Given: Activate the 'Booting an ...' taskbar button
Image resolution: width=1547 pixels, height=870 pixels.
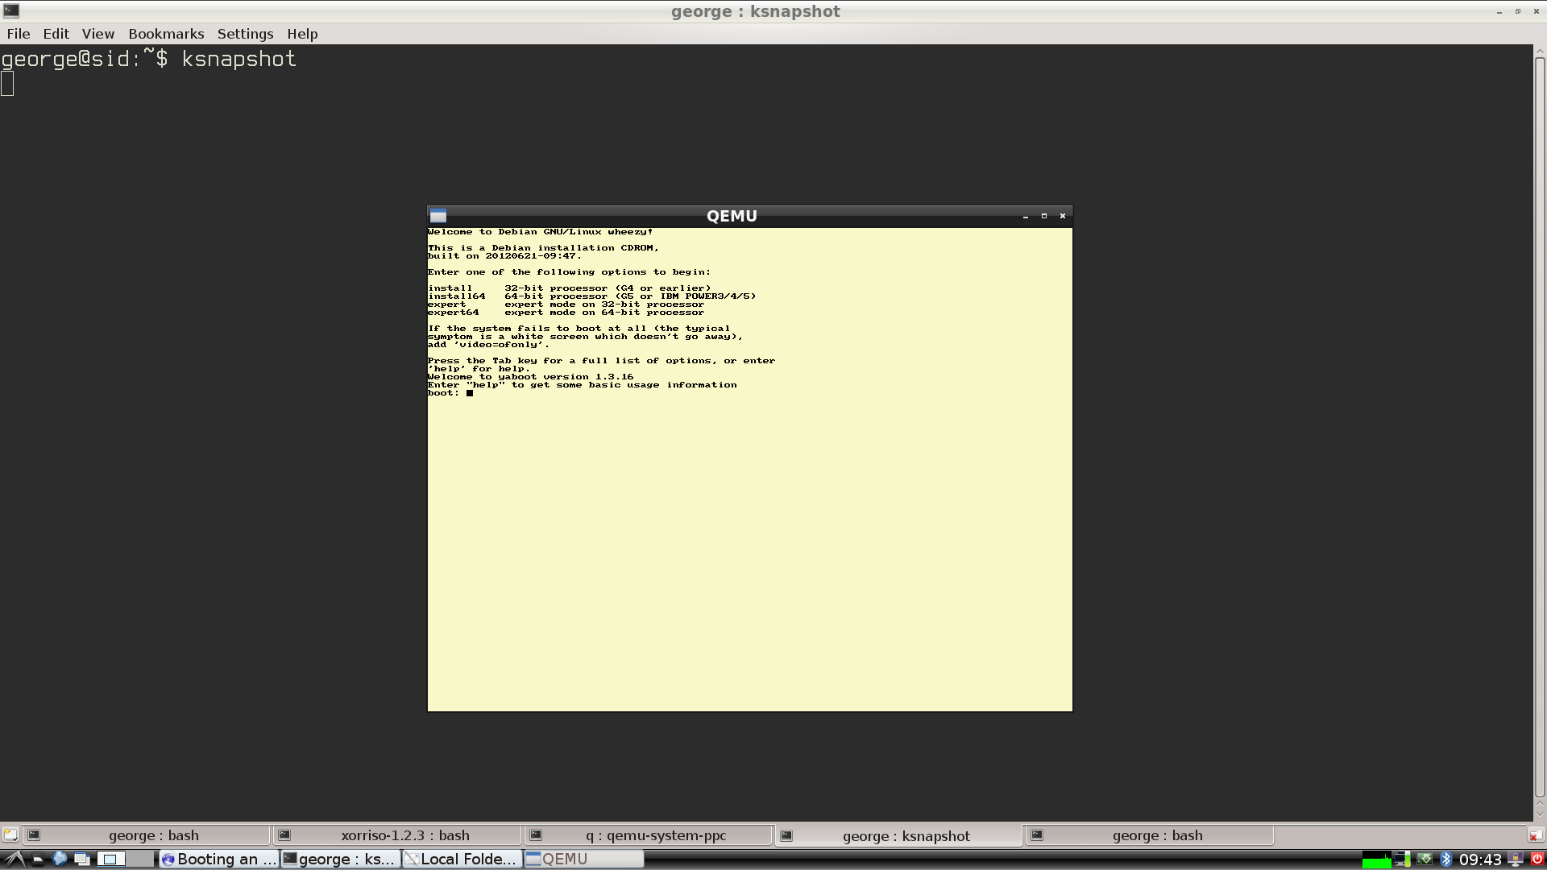Looking at the screenshot, I should coord(218,859).
